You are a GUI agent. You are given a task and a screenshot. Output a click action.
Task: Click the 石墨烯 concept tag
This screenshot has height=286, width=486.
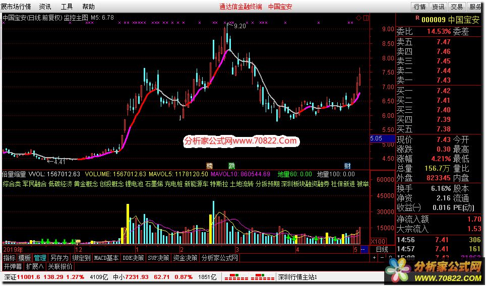(154, 184)
